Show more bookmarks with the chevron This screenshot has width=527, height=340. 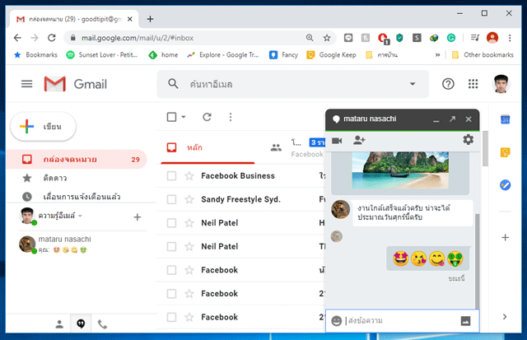[x=437, y=55]
